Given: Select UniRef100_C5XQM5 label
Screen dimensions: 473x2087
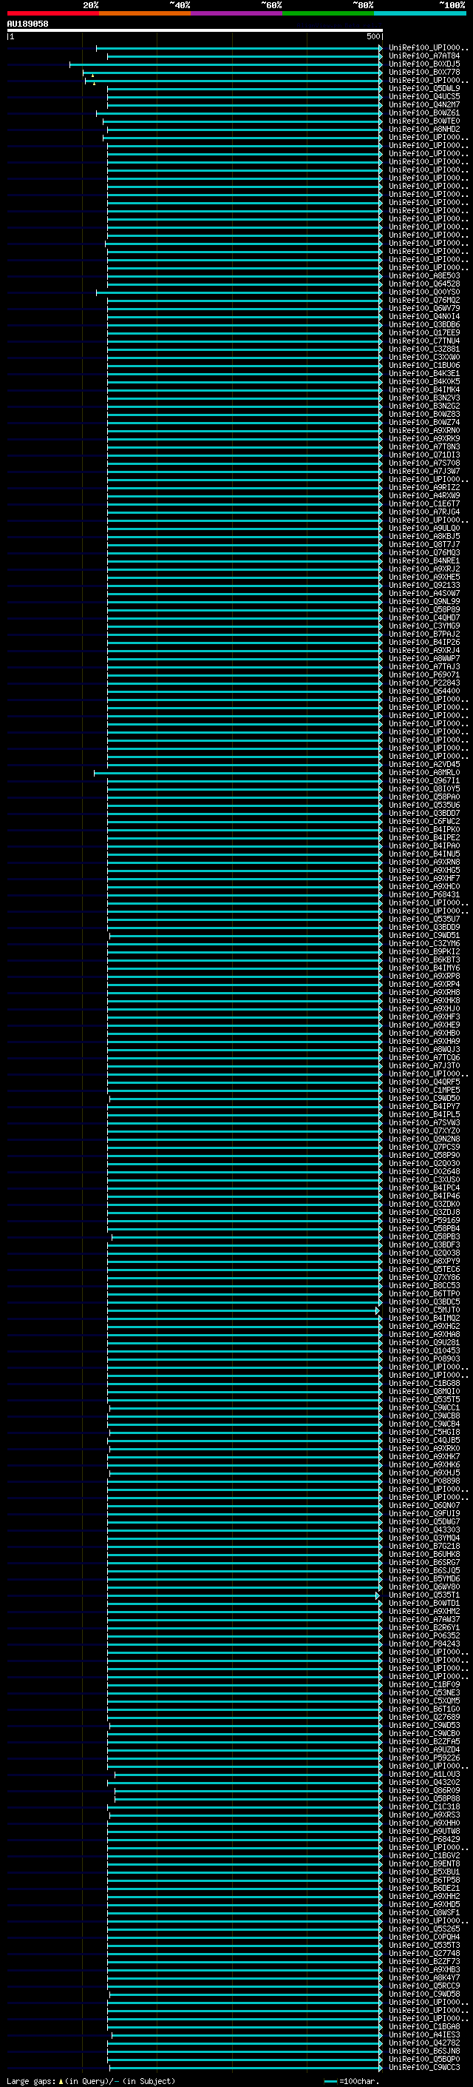Looking at the screenshot, I should pyautogui.click(x=424, y=1701).
